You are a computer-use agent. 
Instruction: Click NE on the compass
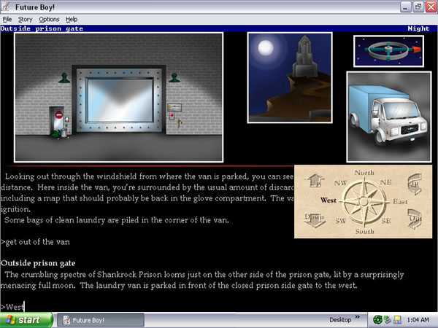pyautogui.click(x=386, y=181)
